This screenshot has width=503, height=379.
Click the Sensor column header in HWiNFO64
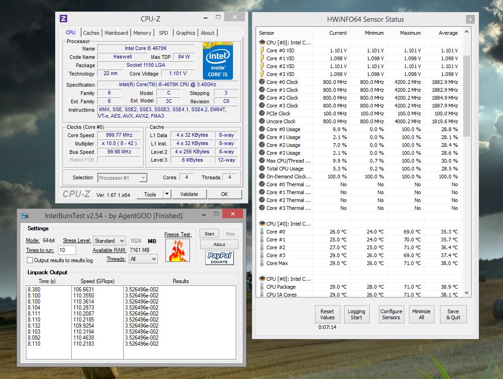pos(284,33)
